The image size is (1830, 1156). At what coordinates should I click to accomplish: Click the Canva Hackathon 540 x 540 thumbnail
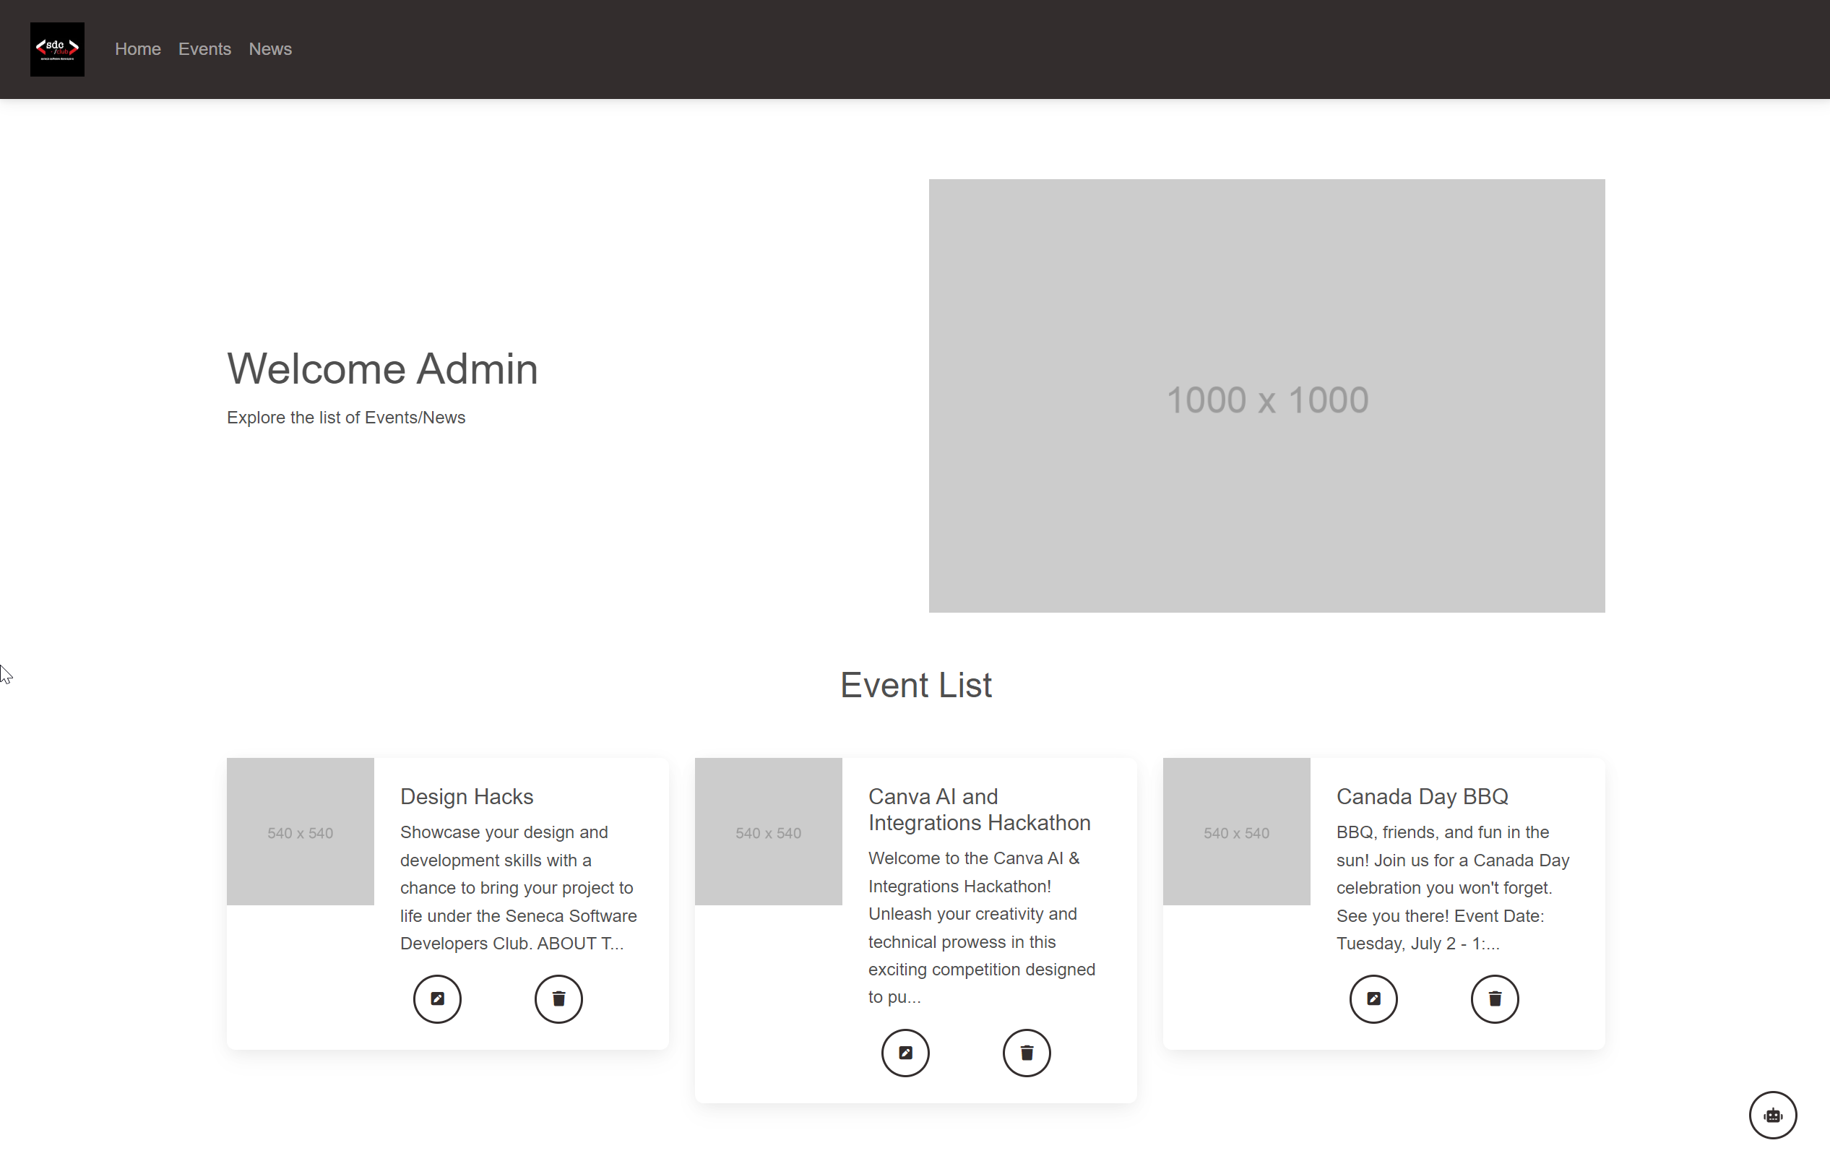(768, 832)
